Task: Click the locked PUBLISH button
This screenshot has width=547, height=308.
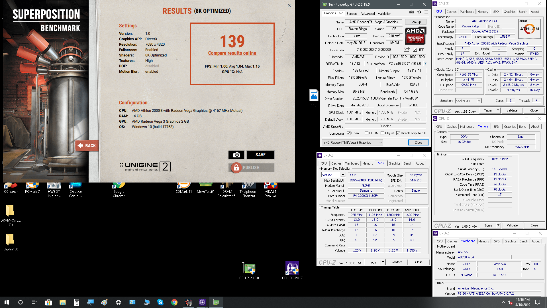Action: [251, 168]
